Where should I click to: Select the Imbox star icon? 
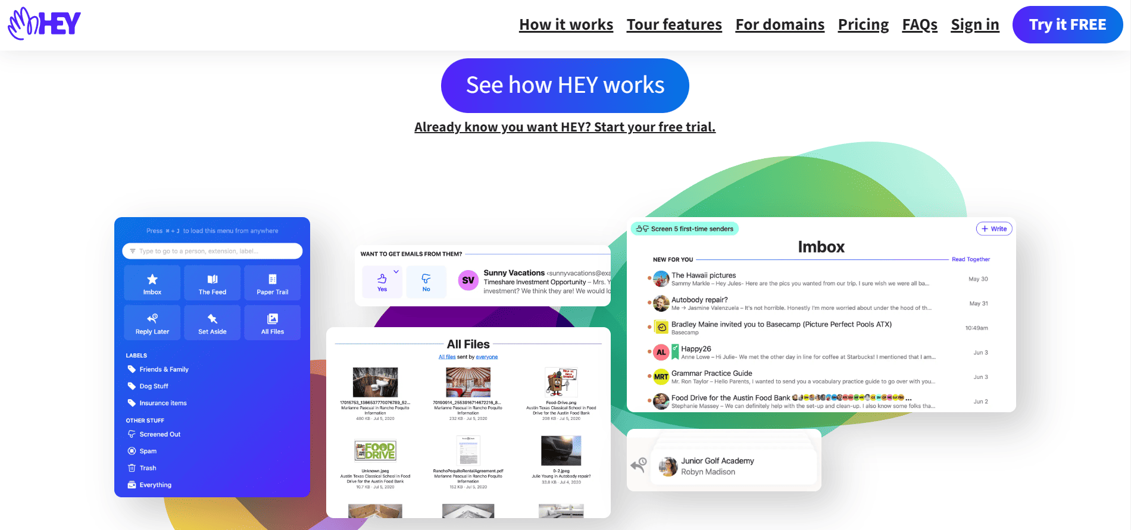pos(152,280)
